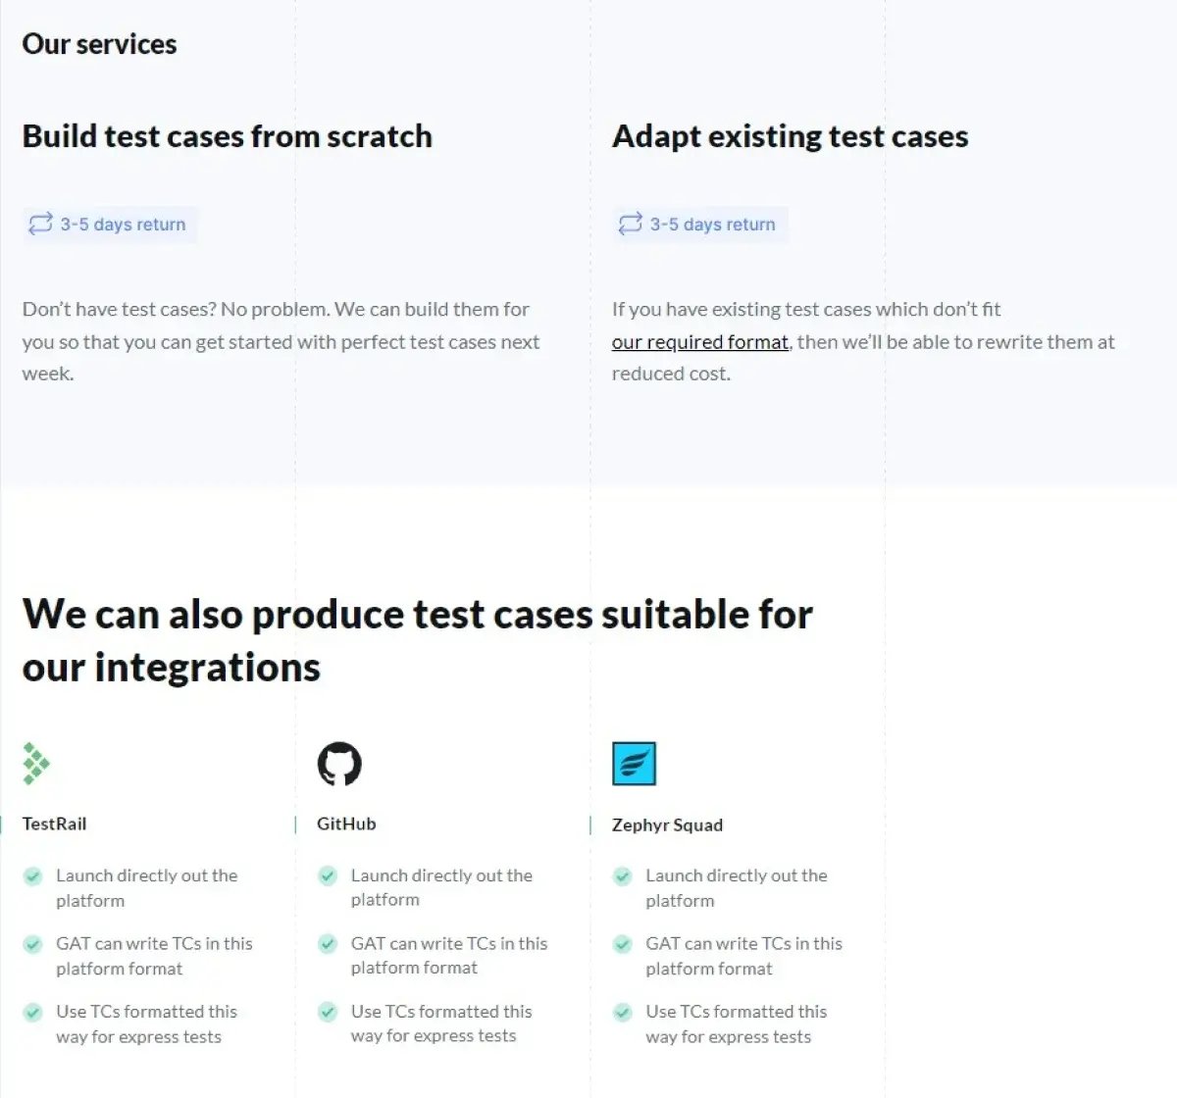Click return arrows icon under Adapt existing cases
This screenshot has height=1098, width=1177.
coord(630,225)
